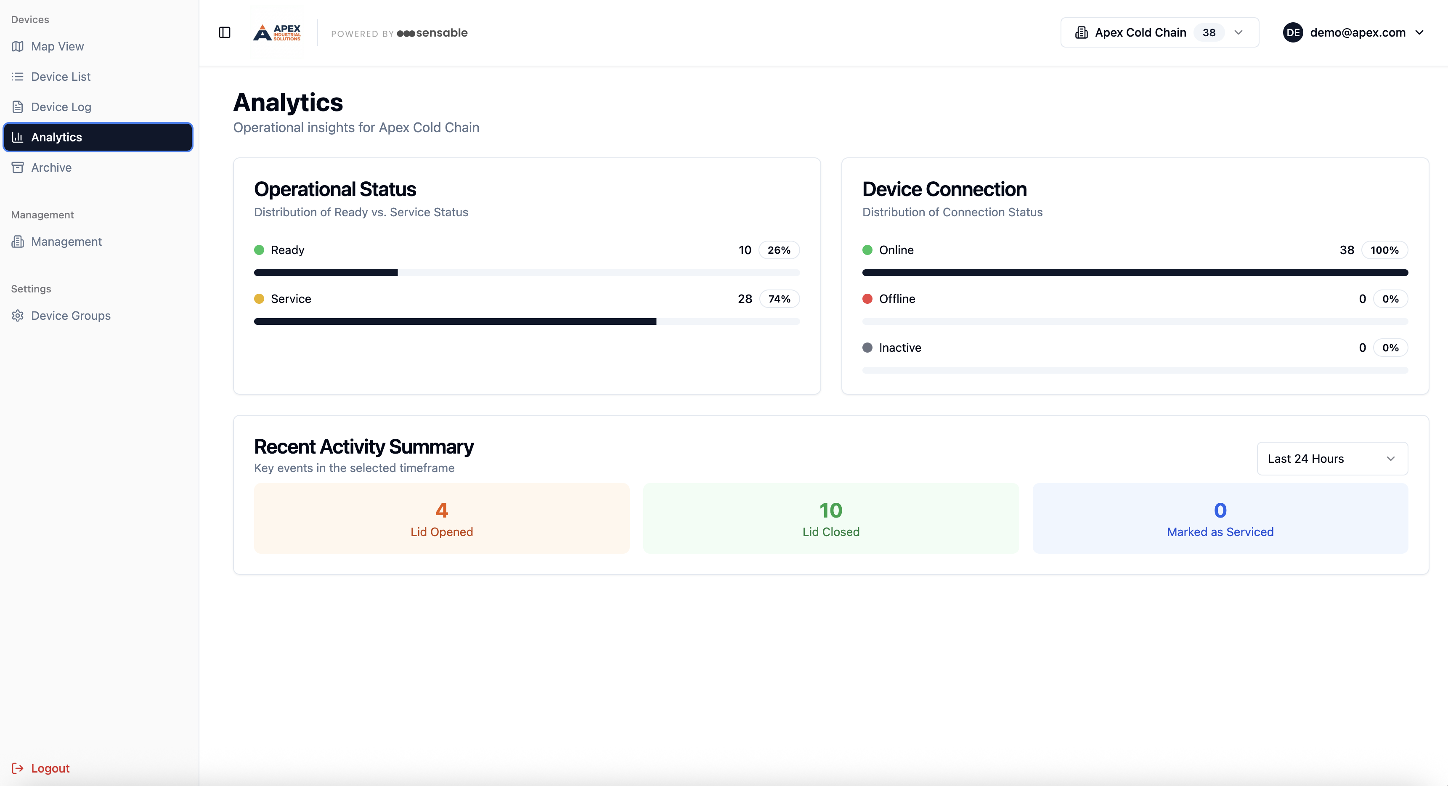The image size is (1448, 786).
Task: Click the Logout button
Action: (x=50, y=768)
